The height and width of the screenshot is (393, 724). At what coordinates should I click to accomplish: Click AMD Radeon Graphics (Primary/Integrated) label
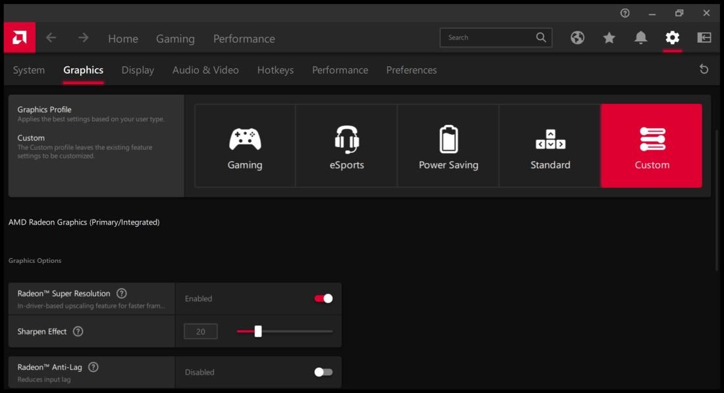(x=84, y=222)
